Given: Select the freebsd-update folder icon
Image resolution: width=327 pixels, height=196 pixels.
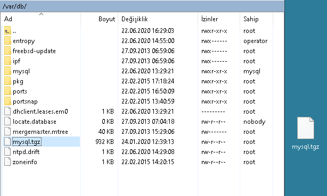Looking at the screenshot, I should point(7,51).
